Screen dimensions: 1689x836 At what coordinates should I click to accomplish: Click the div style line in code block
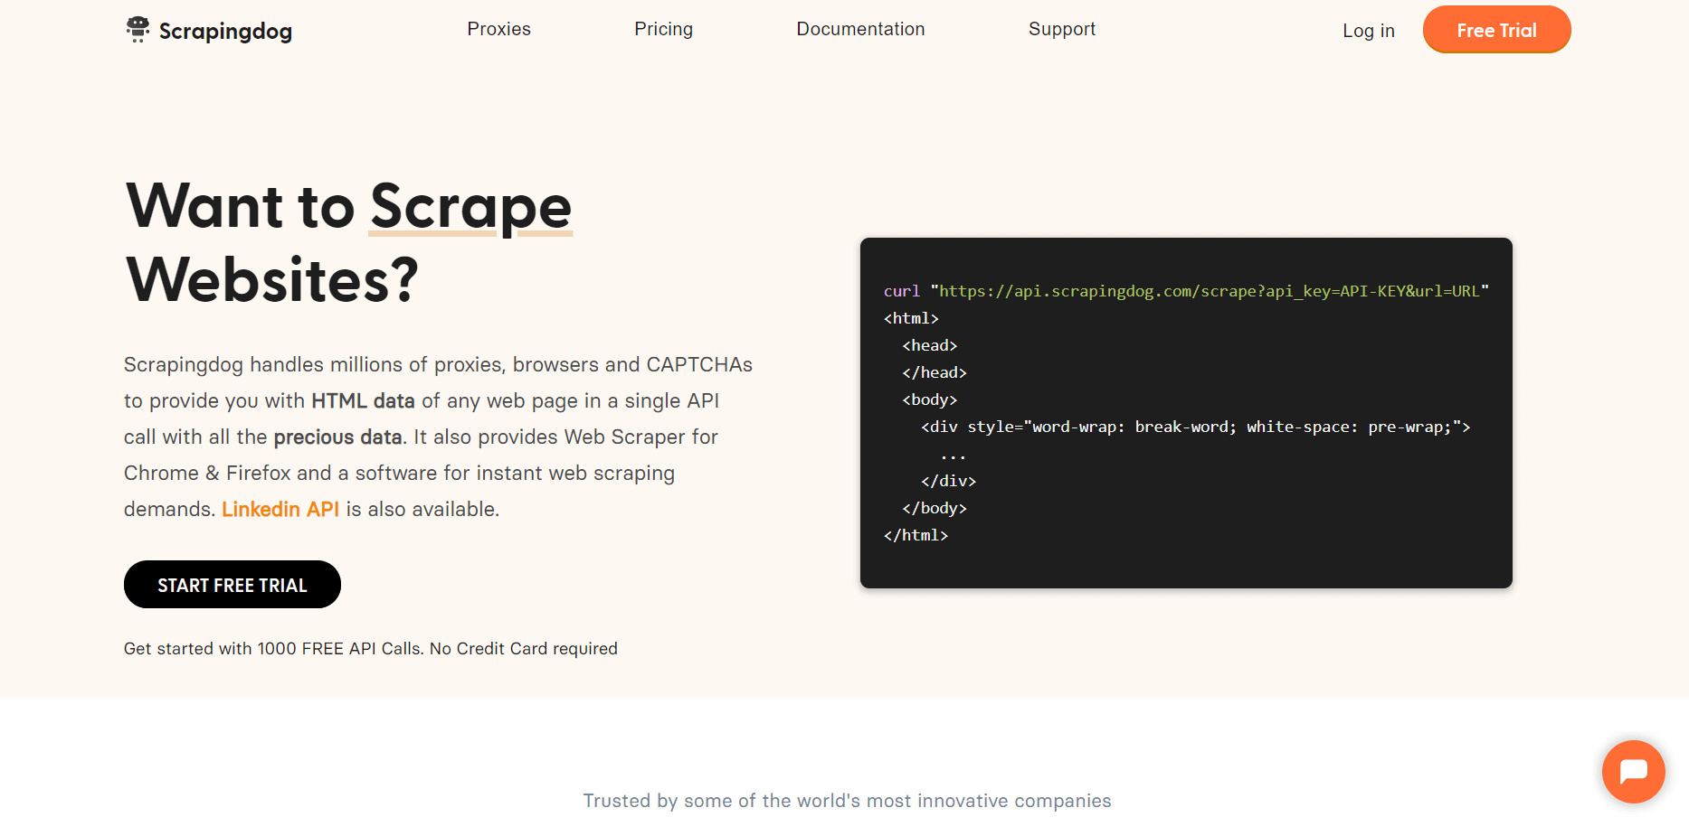(1195, 427)
